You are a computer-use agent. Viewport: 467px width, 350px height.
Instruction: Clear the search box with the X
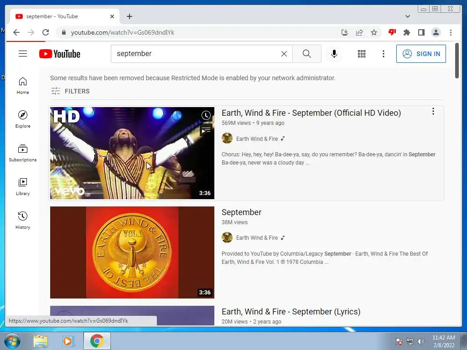point(284,54)
